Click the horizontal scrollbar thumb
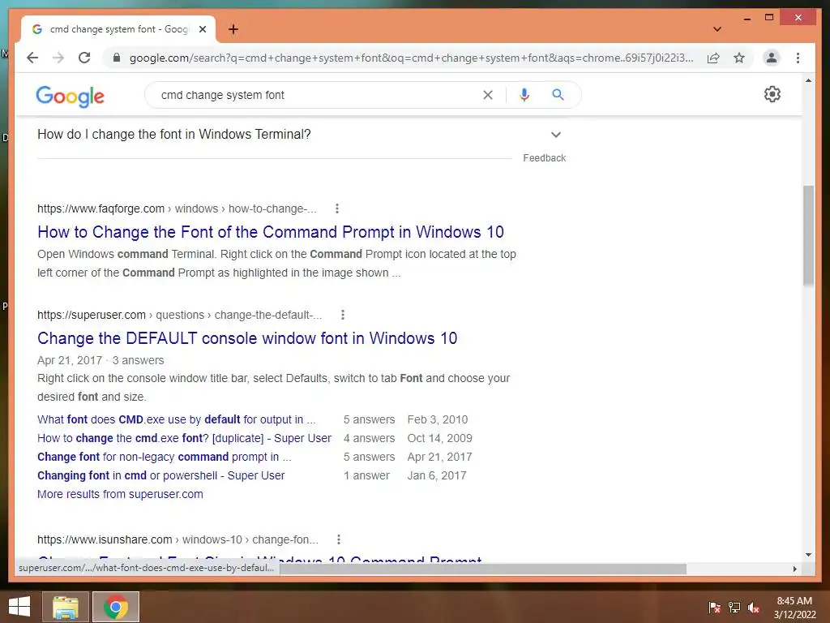This screenshot has height=623, width=830. 483,569
